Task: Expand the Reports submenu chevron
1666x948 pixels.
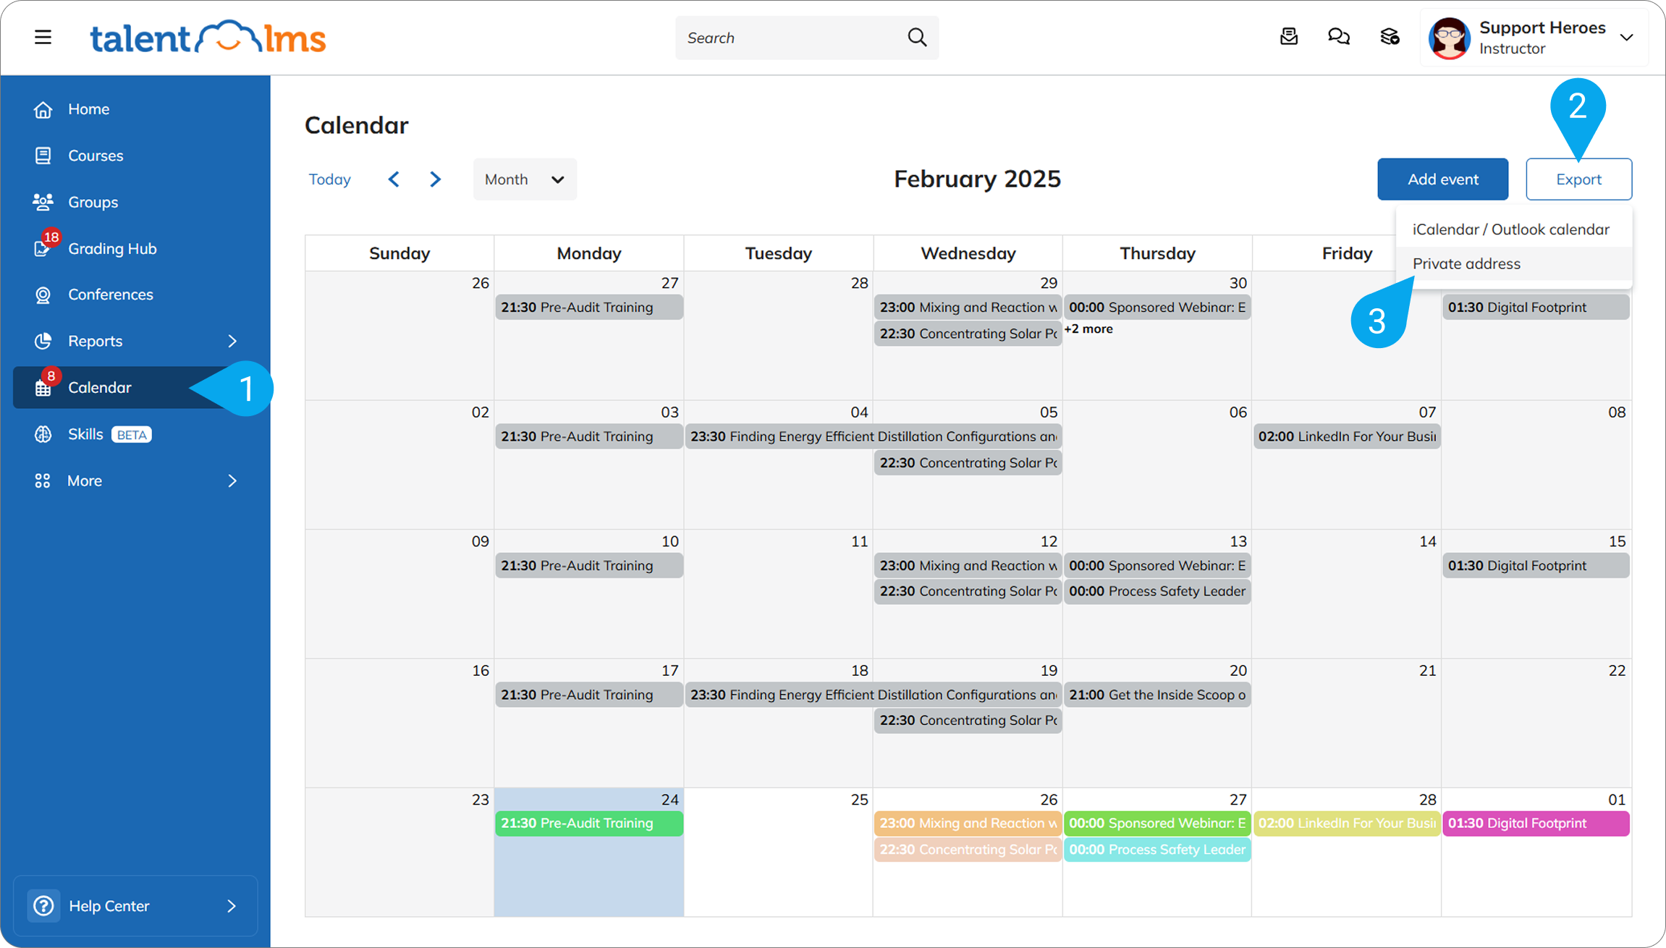Action: pyautogui.click(x=232, y=341)
